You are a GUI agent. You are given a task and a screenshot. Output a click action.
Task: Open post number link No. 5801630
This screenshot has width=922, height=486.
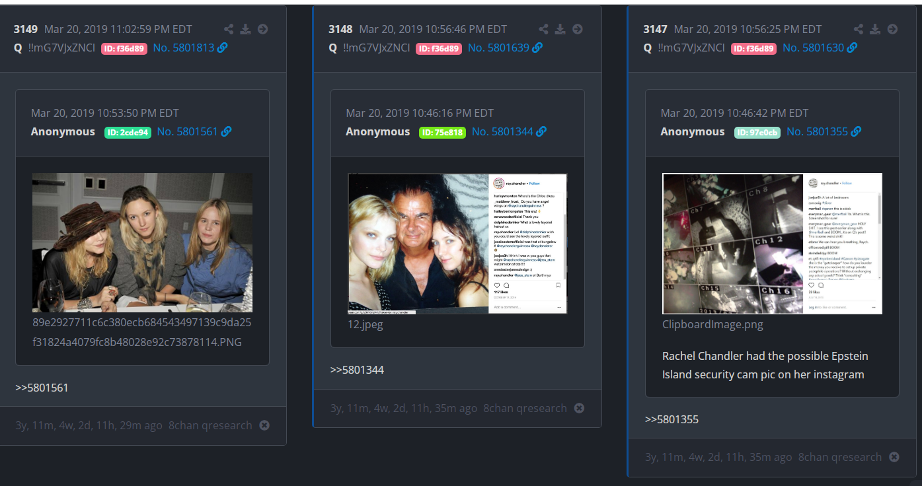[814, 48]
